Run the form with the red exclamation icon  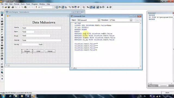36,7
